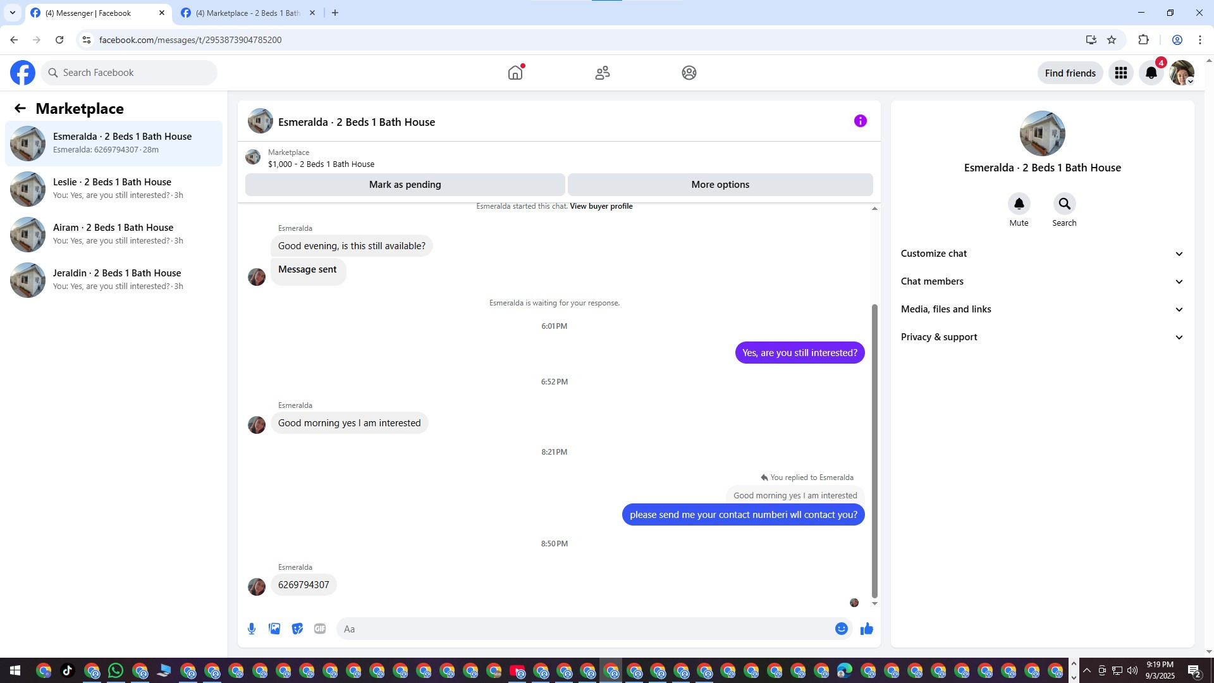
Task: Open the notifications bell icon
Action: [x=1151, y=73]
